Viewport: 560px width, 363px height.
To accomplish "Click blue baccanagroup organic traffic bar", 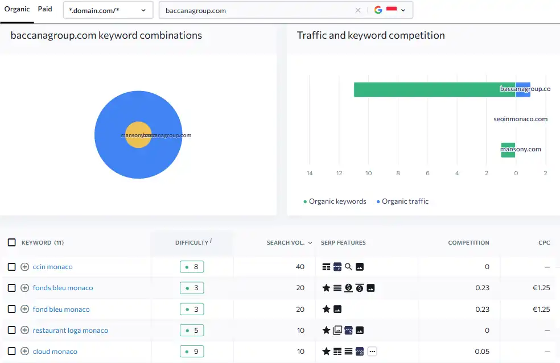I will [523, 89].
